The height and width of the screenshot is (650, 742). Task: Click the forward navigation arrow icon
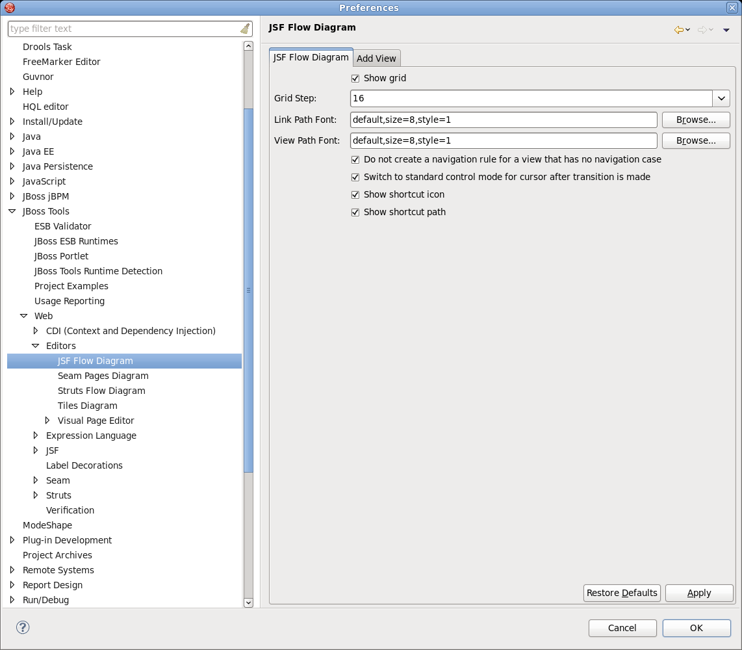[x=702, y=30]
